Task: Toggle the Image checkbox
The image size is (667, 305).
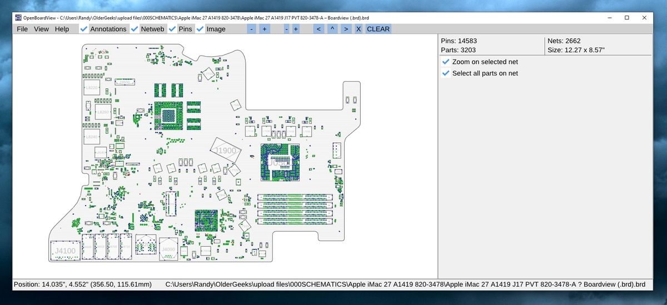Action: click(200, 29)
